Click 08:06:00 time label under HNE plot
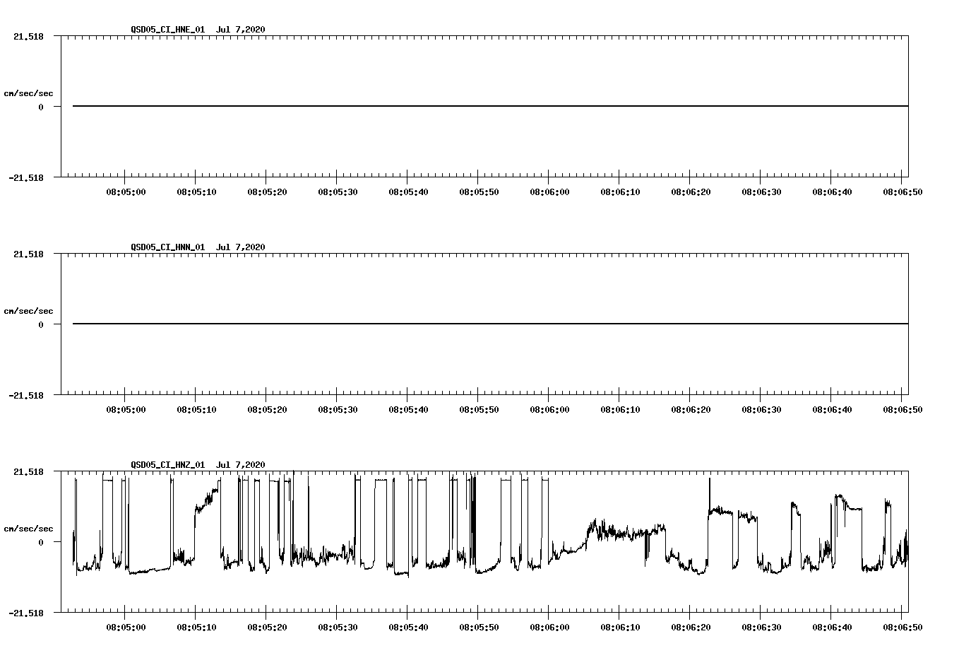959x653 pixels. click(549, 192)
